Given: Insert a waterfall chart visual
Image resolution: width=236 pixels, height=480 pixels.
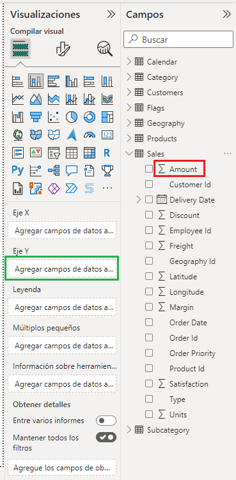Looking at the screenshot, I should coord(18,117).
